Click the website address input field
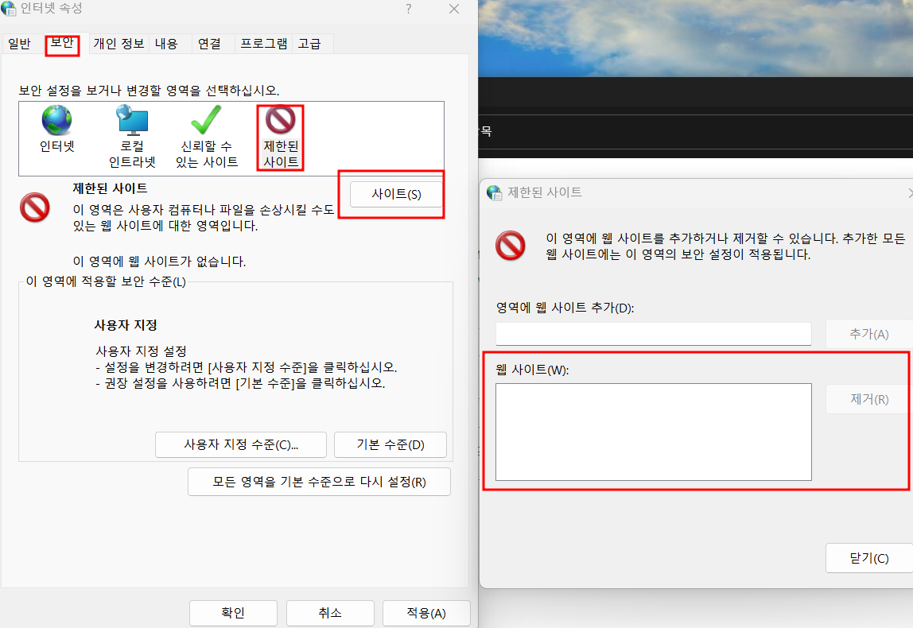This screenshot has width=913, height=628. 653,333
